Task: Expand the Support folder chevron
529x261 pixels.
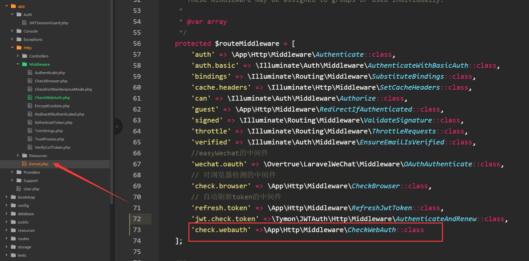Action: click(x=12, y=180)
